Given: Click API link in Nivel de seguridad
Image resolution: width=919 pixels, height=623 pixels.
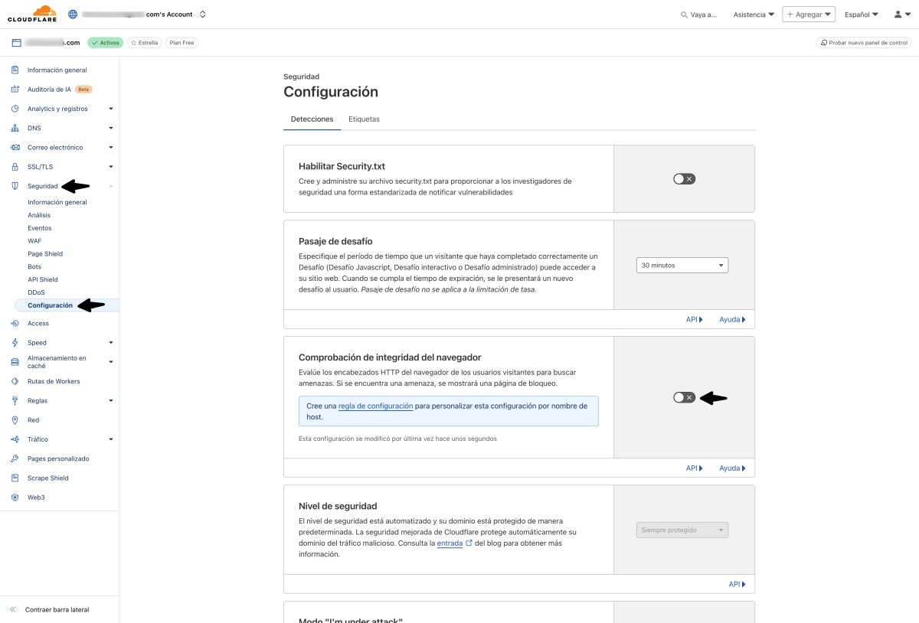Looking at the screenshot, I should 737,584.
